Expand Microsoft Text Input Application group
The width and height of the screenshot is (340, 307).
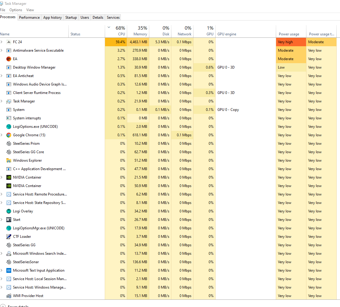[x=2, y=270]
